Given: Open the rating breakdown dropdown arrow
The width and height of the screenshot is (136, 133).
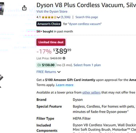Looking at the screenshot, I should click(58, 17).
